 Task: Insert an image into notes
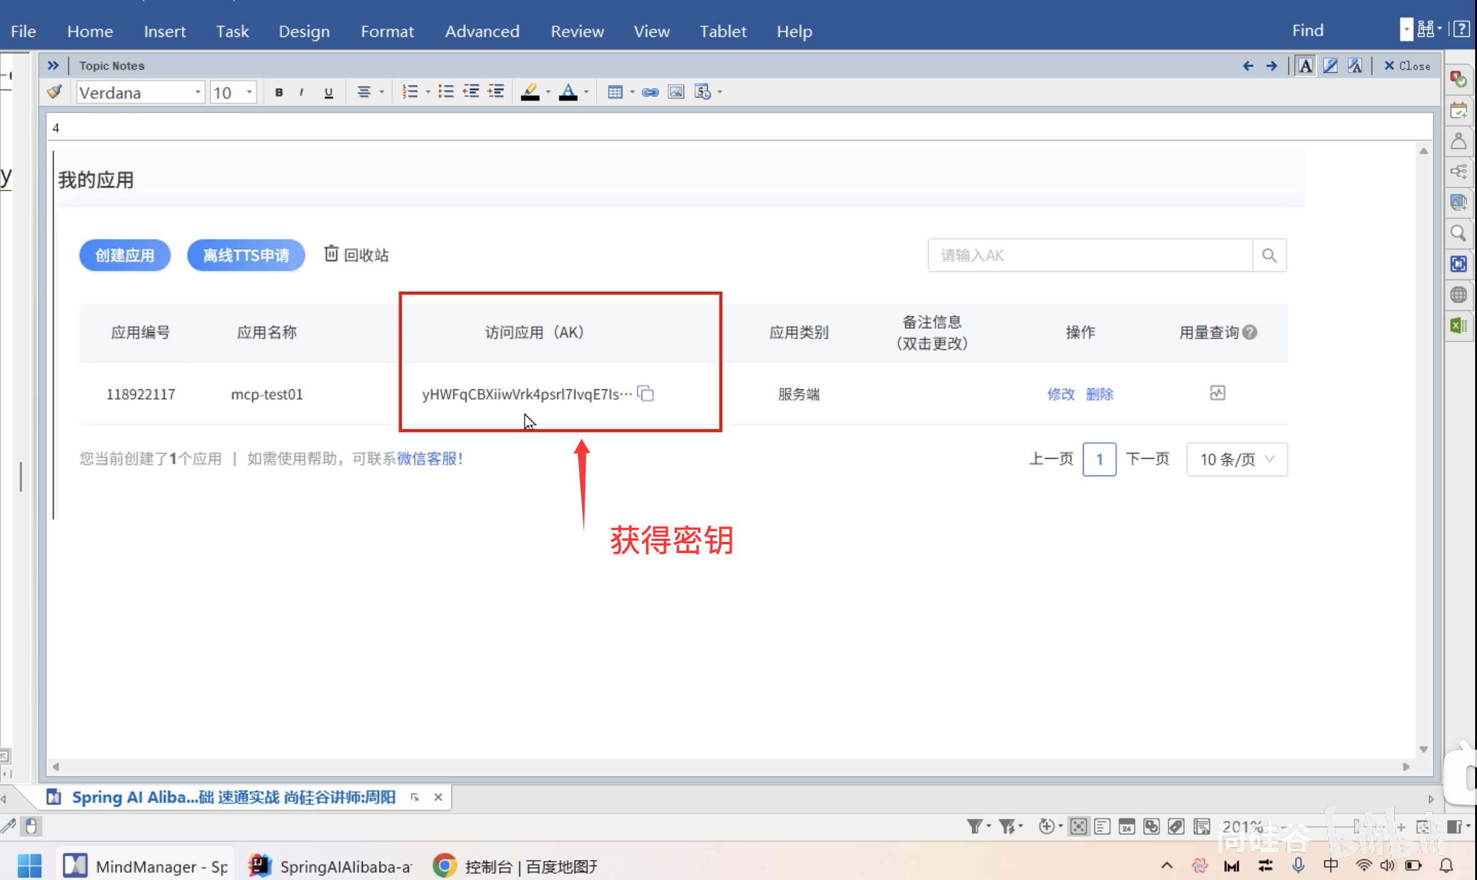point(676,92)
